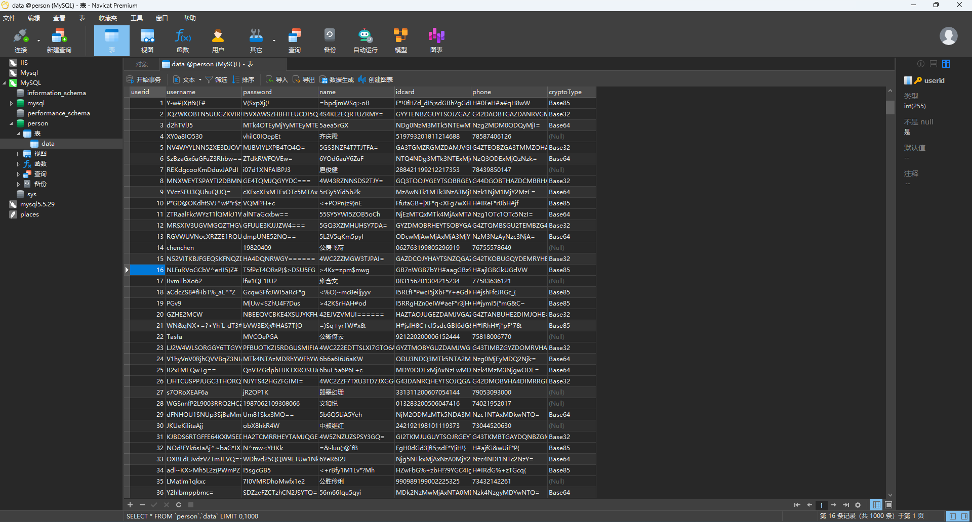This screenshot has width=972, height=522.
Task: Open the 连接 dropdown arrow
Action: 38,40
